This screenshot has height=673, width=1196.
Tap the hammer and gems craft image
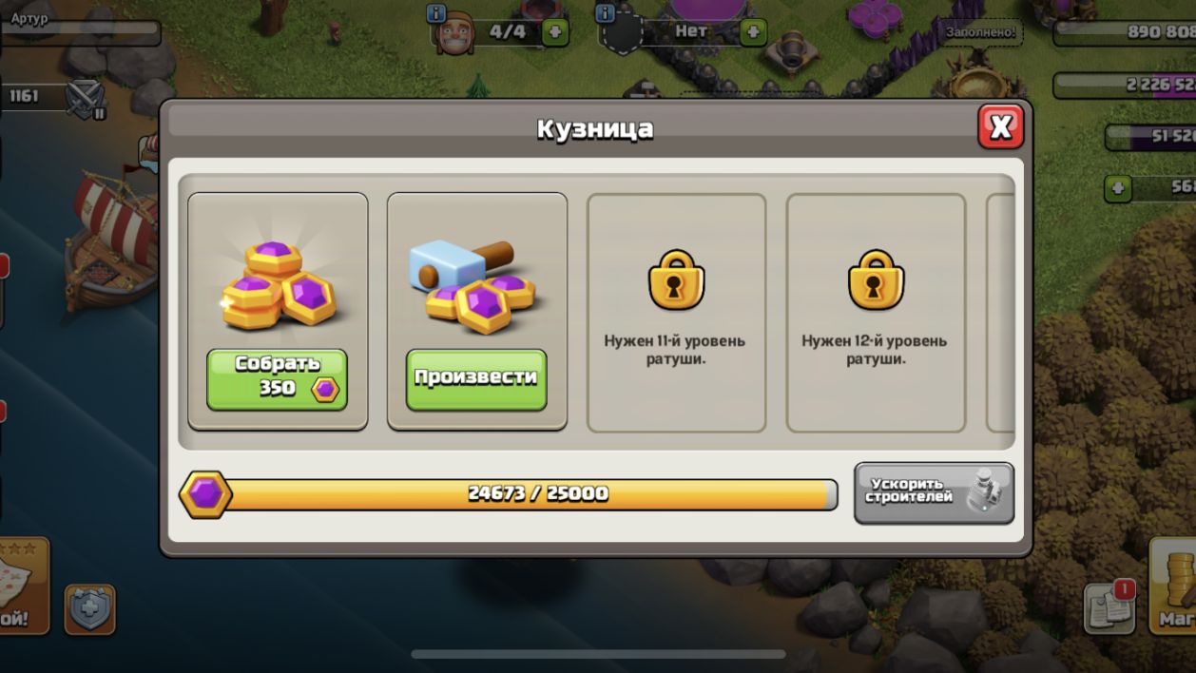[474, 285]
